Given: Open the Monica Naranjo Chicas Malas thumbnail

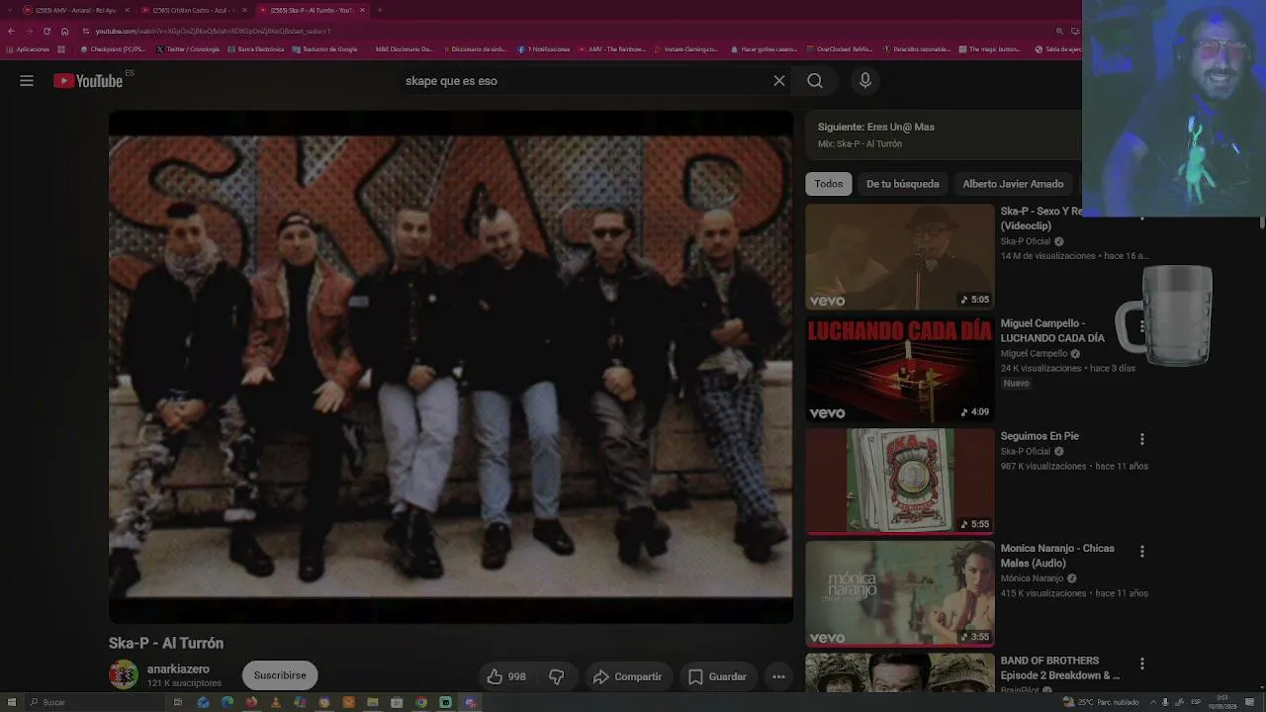Looking at the screenshot, I should click(x=900, y=593).
